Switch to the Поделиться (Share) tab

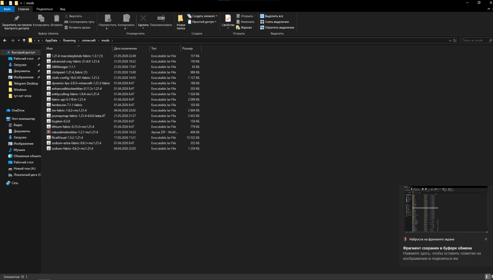[x=44, y=9]
